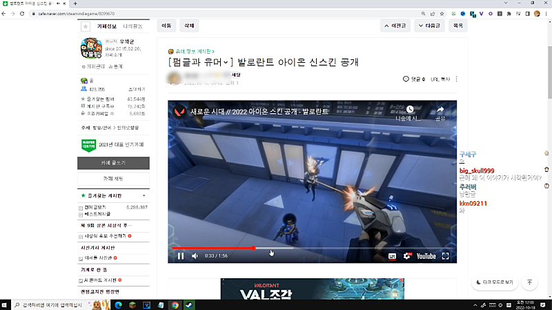This screenshot has width=552, height=310.
Task: Bookmark this page with the star icon
Action: (x=442, y=14)
